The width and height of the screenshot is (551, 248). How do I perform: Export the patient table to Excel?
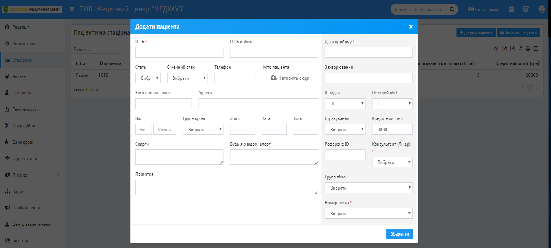(505, 49)
